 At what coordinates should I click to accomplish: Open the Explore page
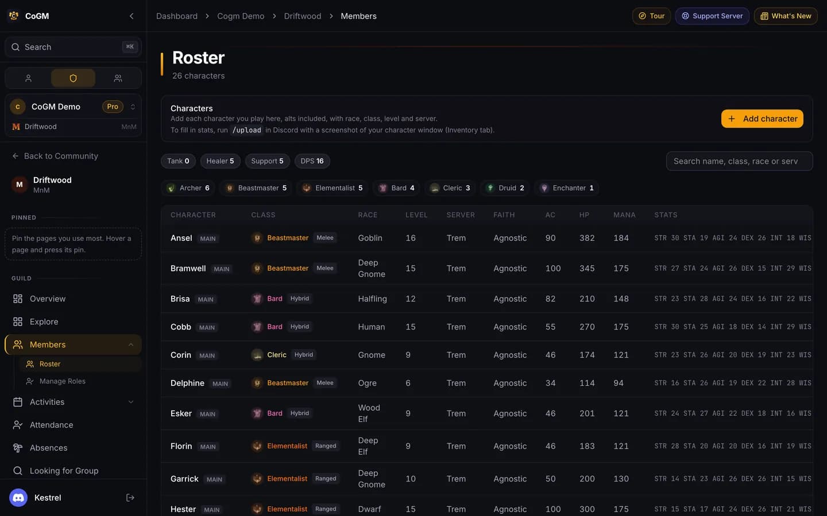pyautogui.click(x=73, y=322)
